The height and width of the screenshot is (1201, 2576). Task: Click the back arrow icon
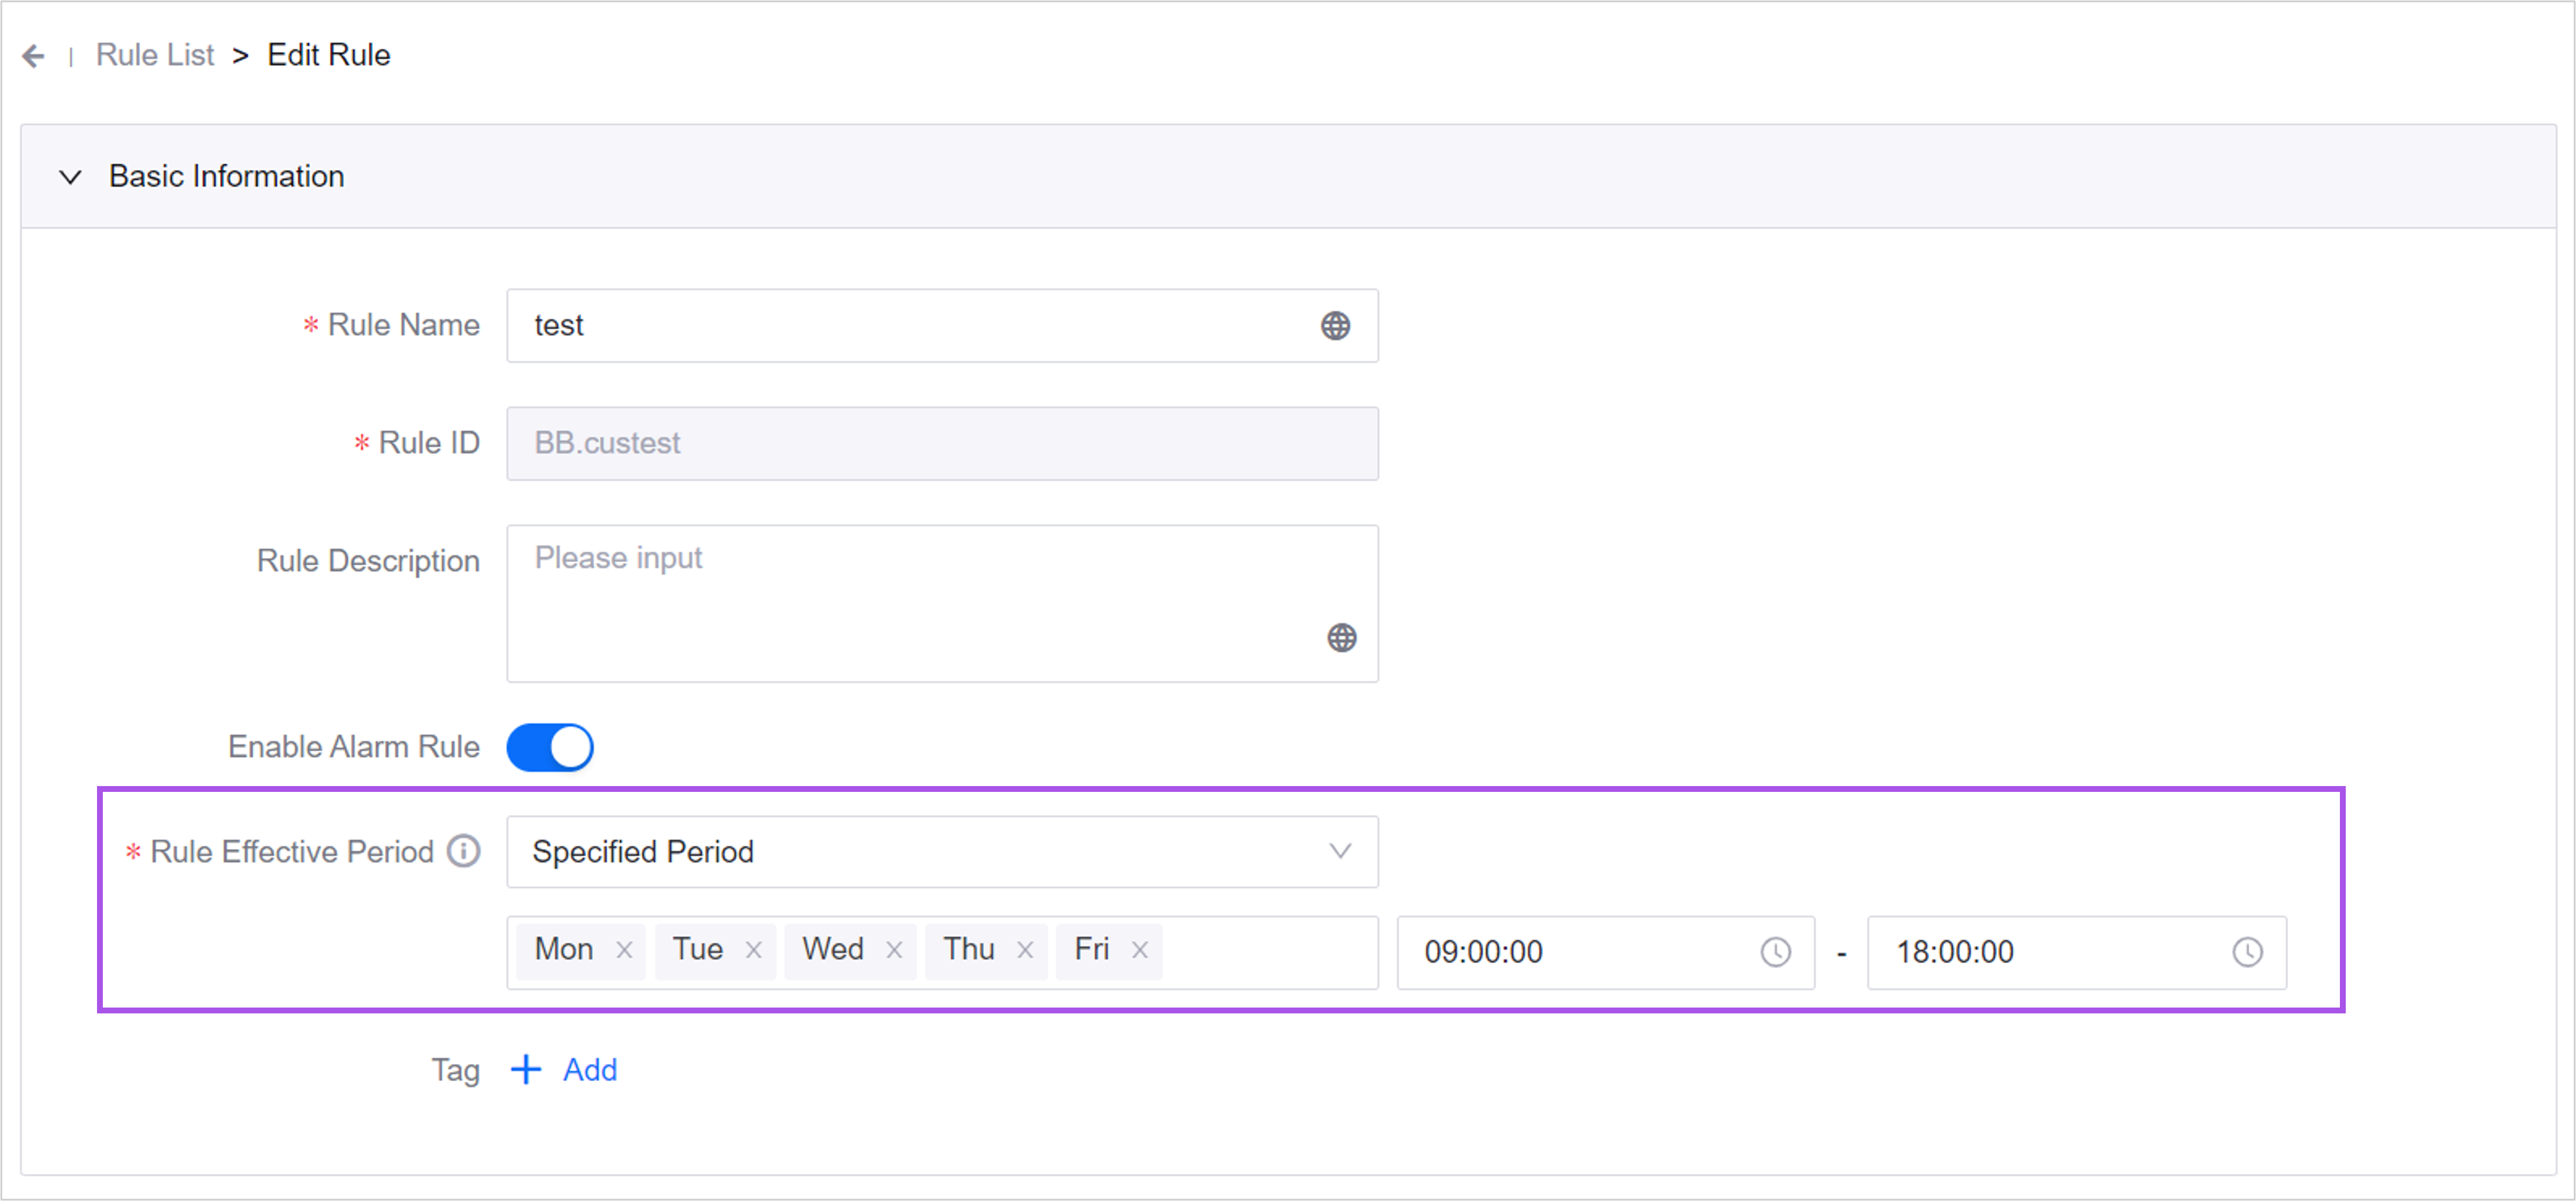33,56
